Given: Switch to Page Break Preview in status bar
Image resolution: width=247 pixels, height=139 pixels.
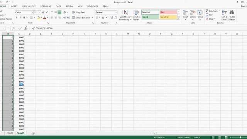Looking at the screenshot, I should (226, 137).
